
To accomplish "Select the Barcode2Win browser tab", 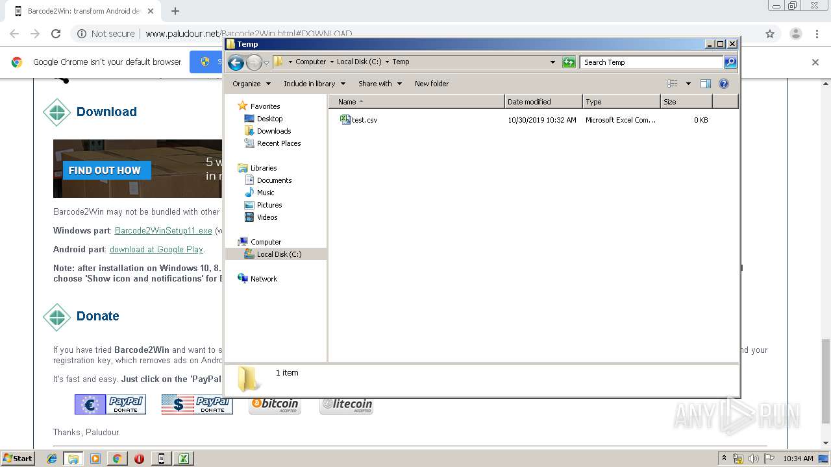I will click(83, 11).
